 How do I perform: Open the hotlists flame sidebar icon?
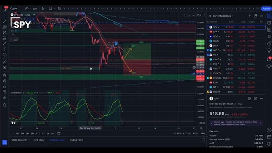(269, 43)
